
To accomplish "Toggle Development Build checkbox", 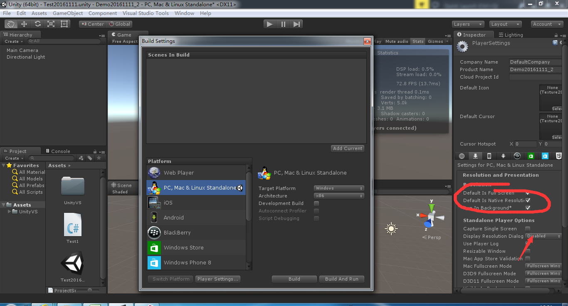I will [316, 204].
